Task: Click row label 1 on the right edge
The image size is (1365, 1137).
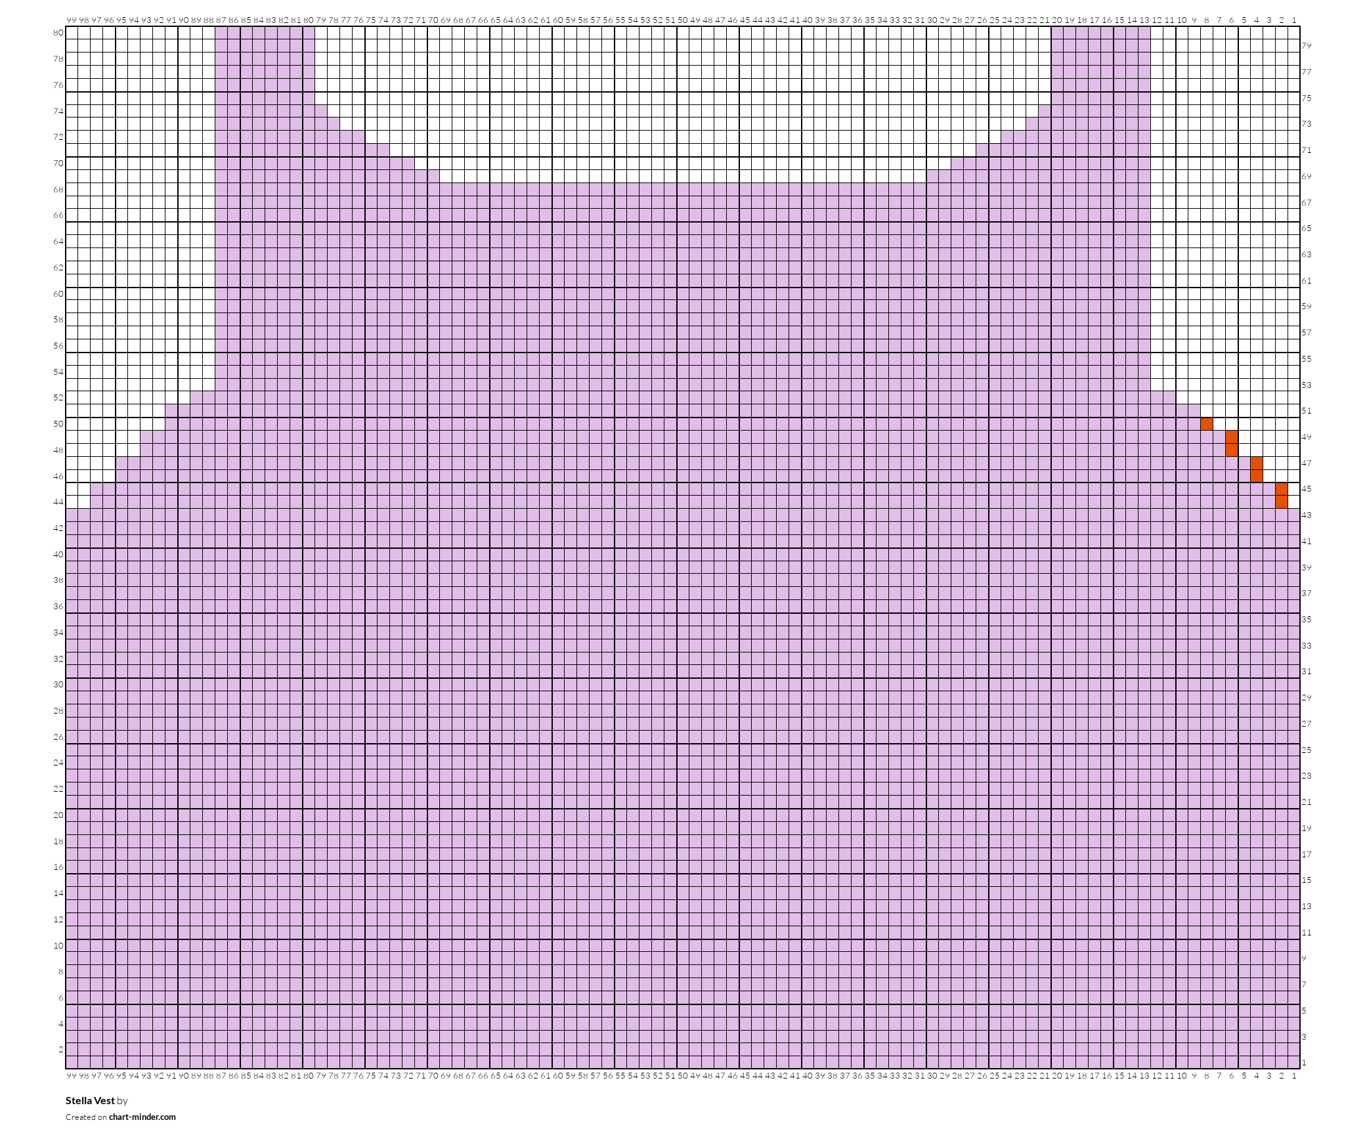Action: pos(1304,1062)
